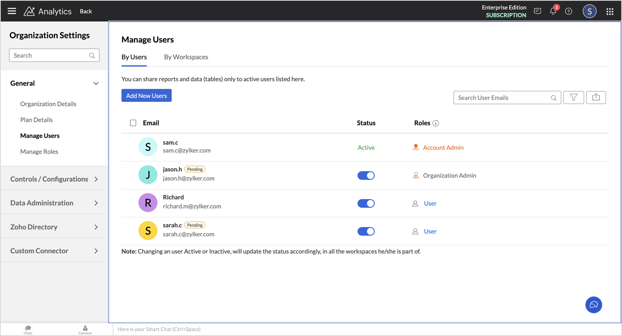The width and height of the screenshot is (622, 336).
Task: Open the hamburger navigation menu
Action: tap(12, 11)
